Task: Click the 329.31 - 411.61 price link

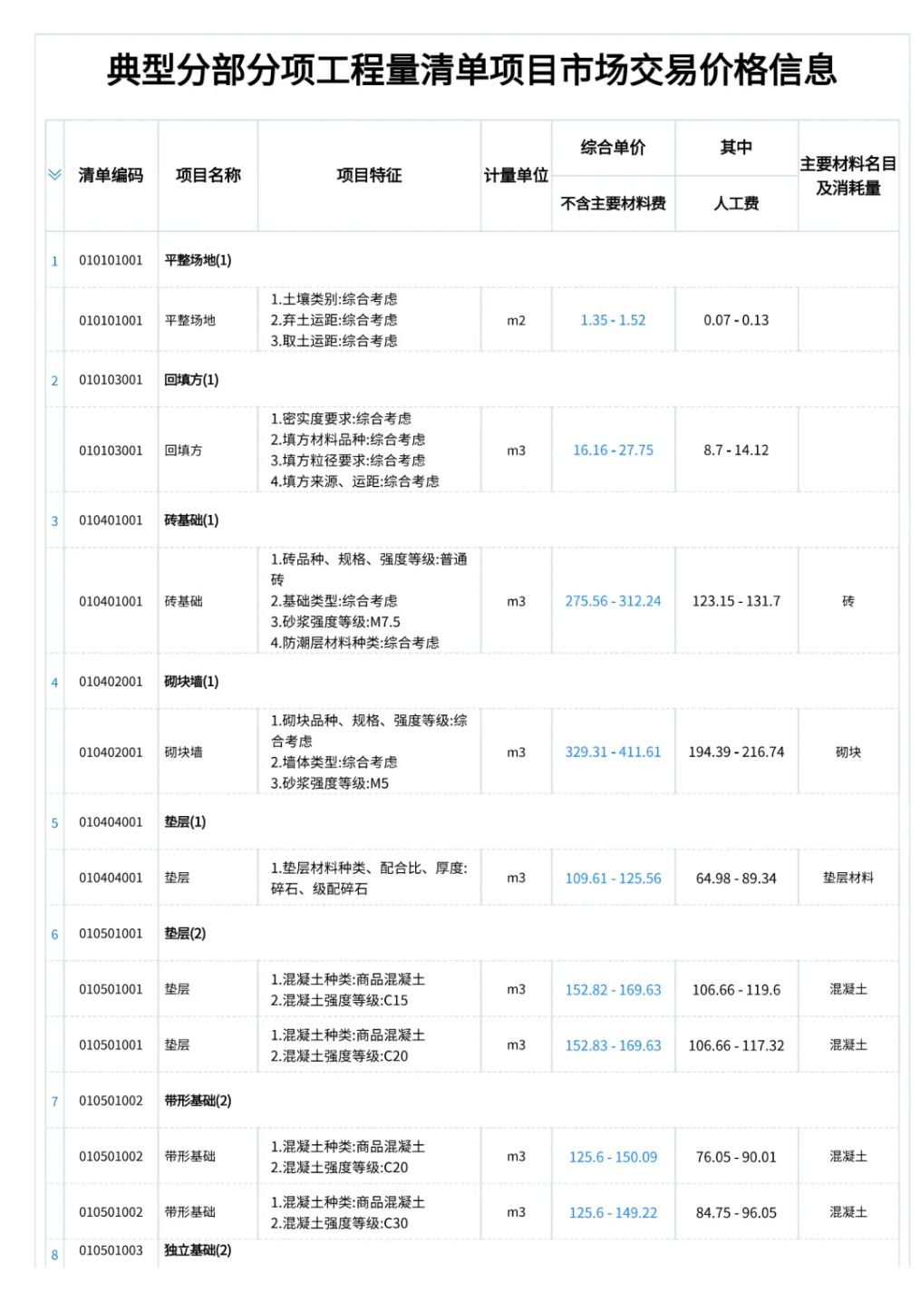Action: 613,752
